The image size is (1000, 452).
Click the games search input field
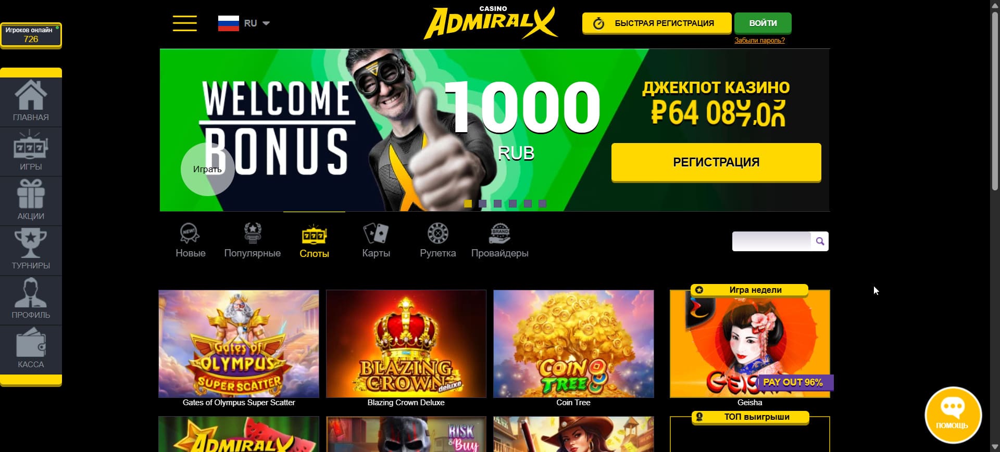[x=771, y=241]
